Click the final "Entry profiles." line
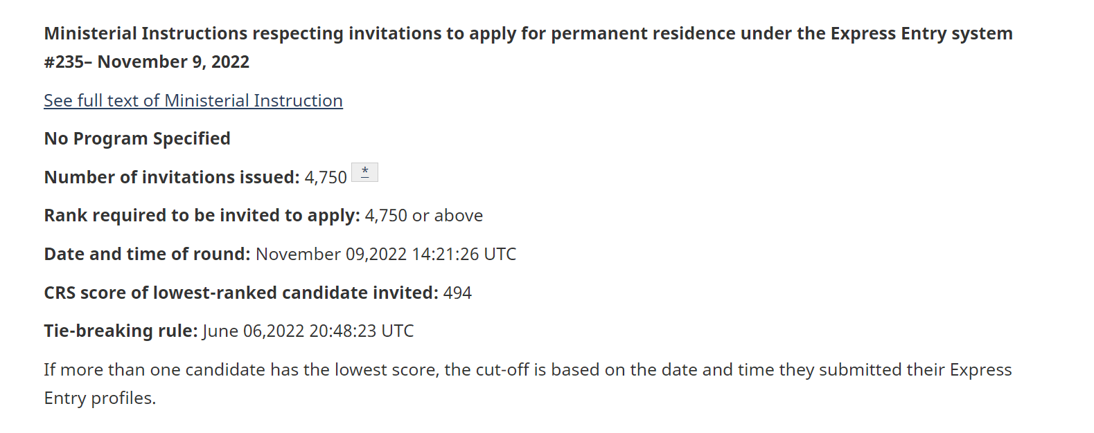Viewport: 1094px width, 433px height. pos(100,398)
